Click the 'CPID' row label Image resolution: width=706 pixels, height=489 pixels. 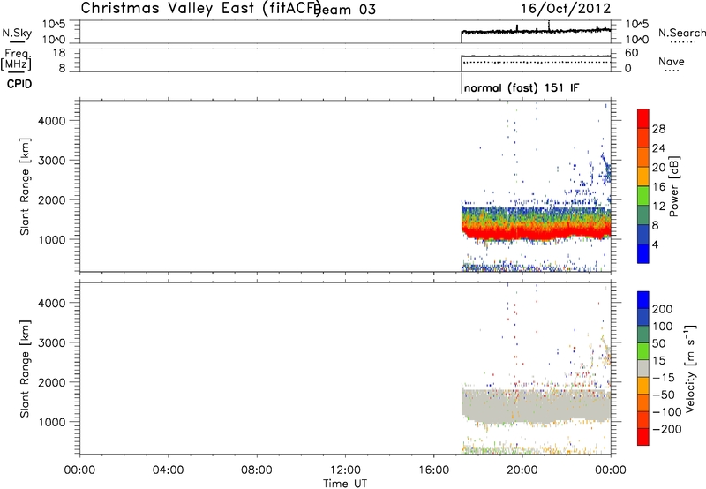[x=19, y=84]
